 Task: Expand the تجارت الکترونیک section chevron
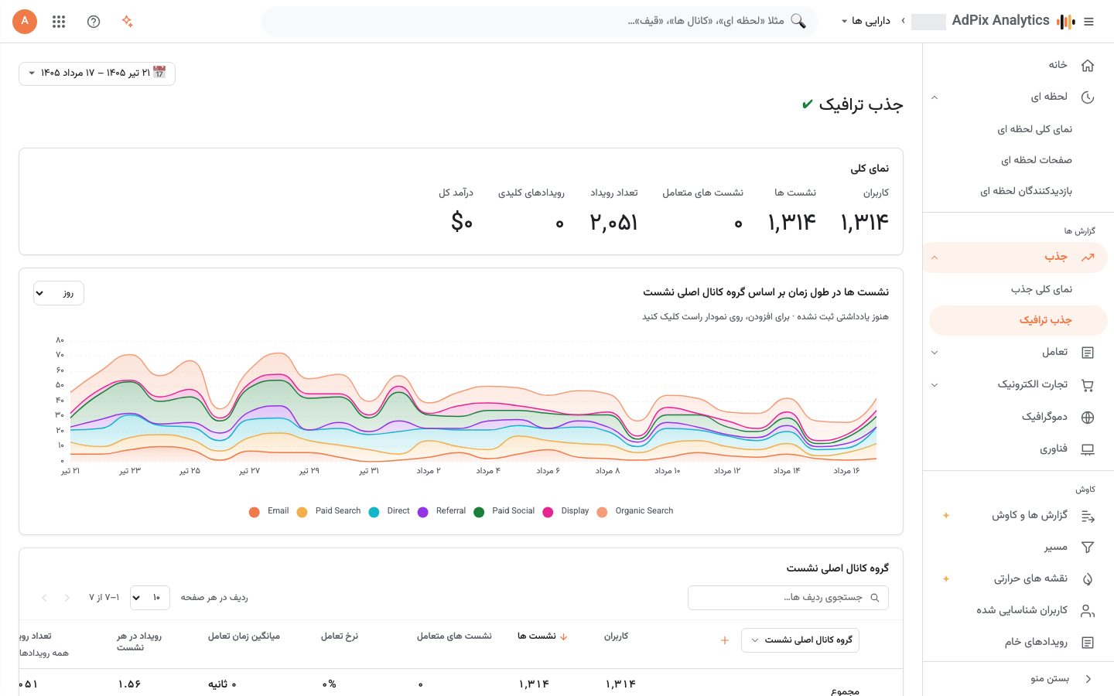coord(935,385)
